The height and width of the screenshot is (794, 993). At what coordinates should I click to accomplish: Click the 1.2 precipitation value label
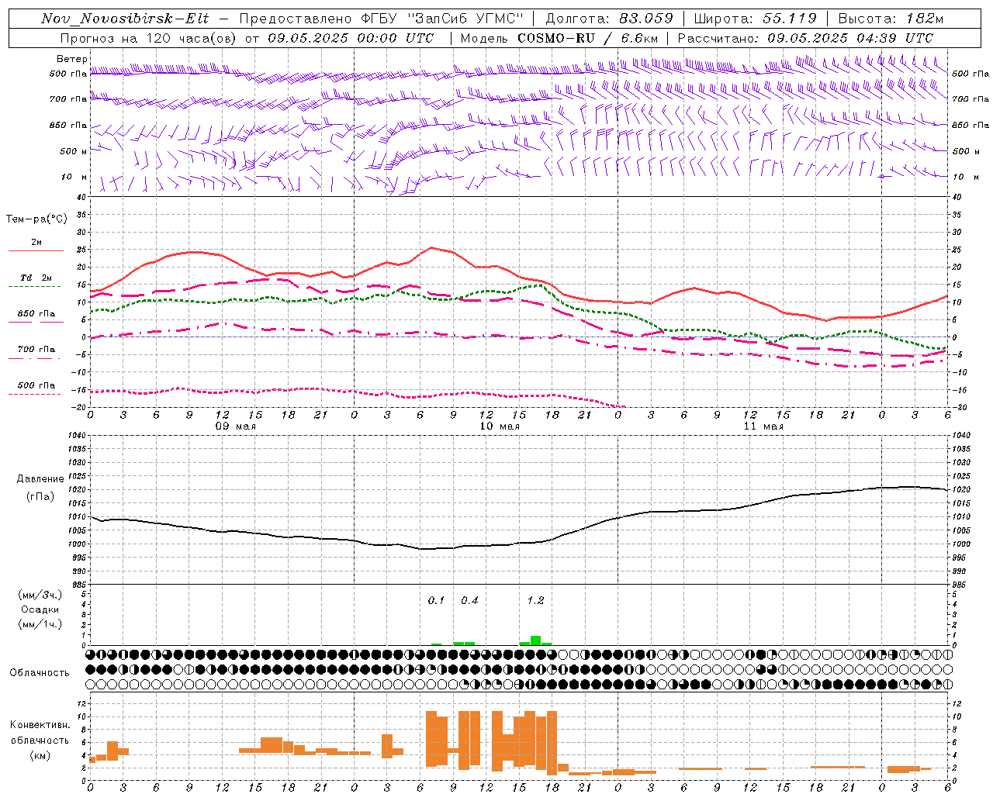[535, 600]
